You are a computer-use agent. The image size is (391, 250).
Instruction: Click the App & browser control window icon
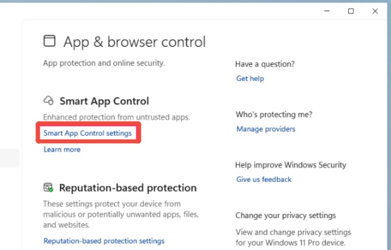point(49,41)
